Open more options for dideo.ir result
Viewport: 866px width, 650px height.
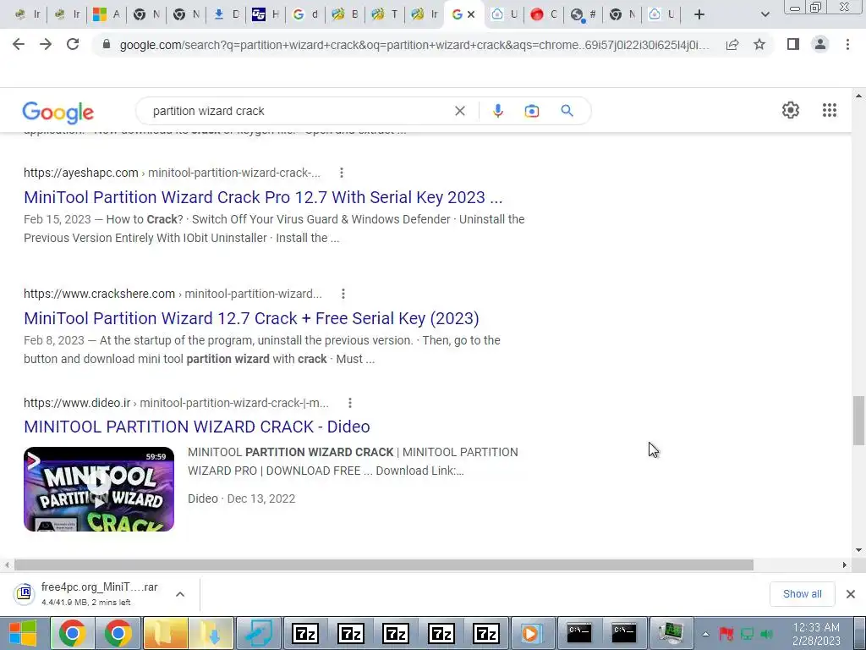(349, 404)
